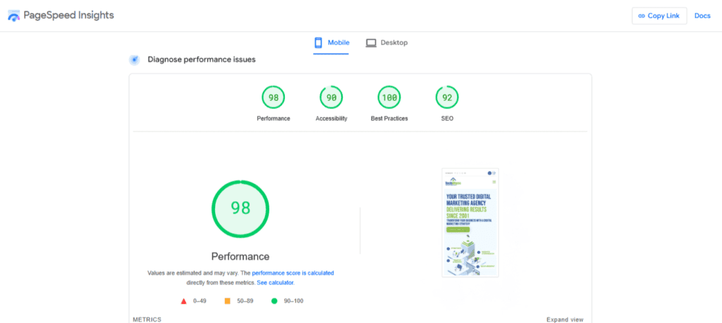Click the Diagnose performance issues icon

(135, 60)
